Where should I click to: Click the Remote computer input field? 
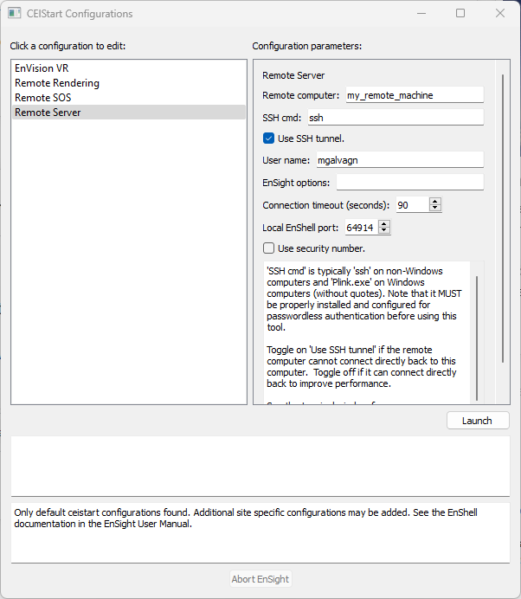tap(415, 95)
